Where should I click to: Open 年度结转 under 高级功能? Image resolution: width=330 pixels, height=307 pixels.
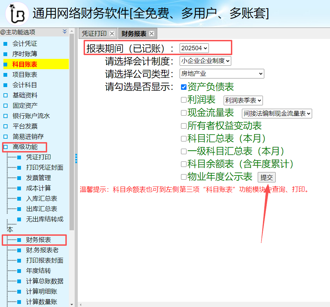[39, 271]
